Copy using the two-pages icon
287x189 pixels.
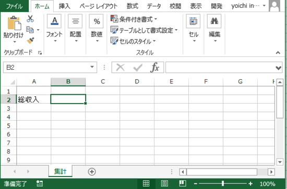(x=30, y=30)
